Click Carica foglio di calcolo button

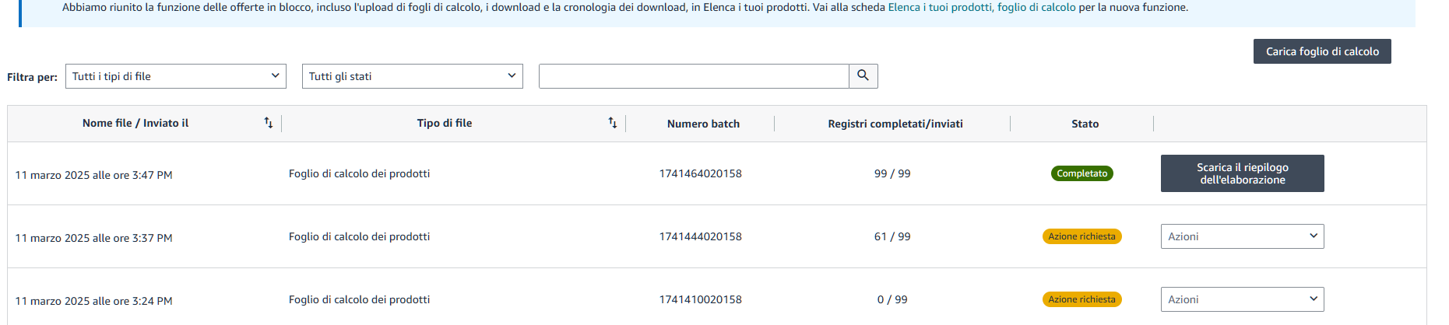[x=1322, y=51]
